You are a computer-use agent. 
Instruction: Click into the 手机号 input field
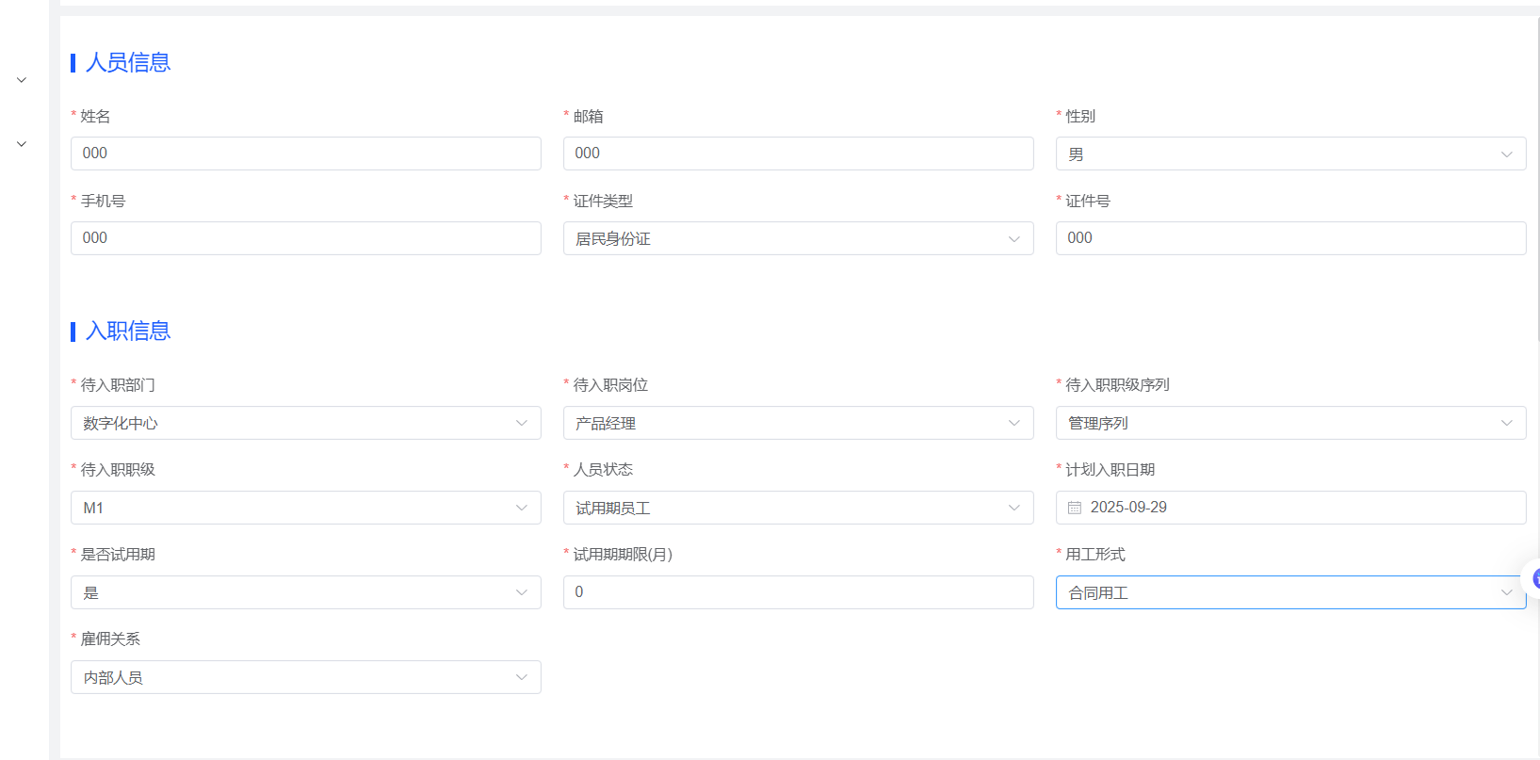pos(305,238)
